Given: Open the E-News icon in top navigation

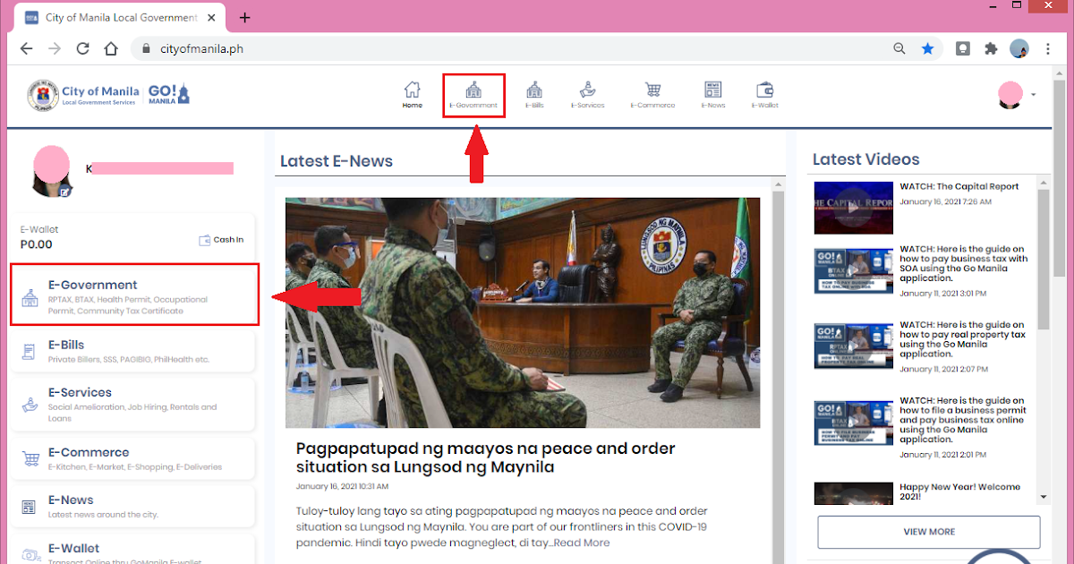Looking at the screenshot, I should [x=712, y=90].
